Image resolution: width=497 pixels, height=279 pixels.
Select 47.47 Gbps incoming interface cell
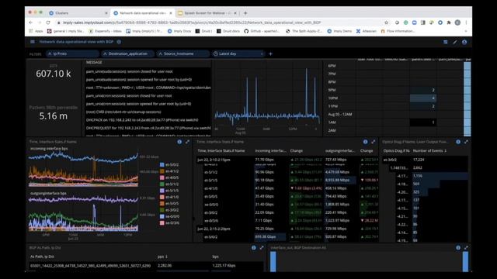coord(264,188)
